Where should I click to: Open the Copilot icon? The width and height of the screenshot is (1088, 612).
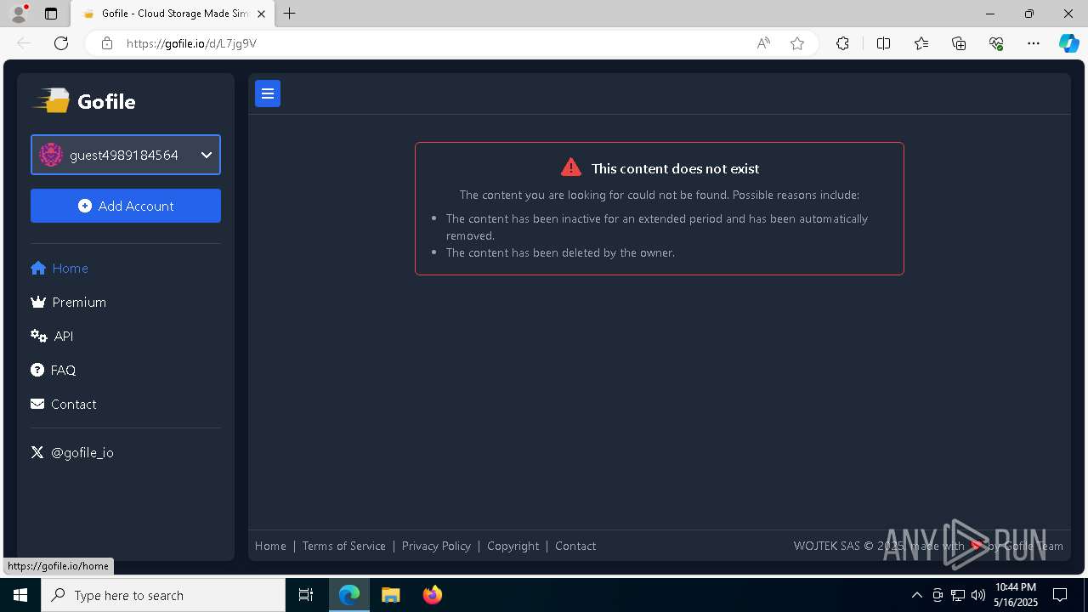[x=1068, y=43]
